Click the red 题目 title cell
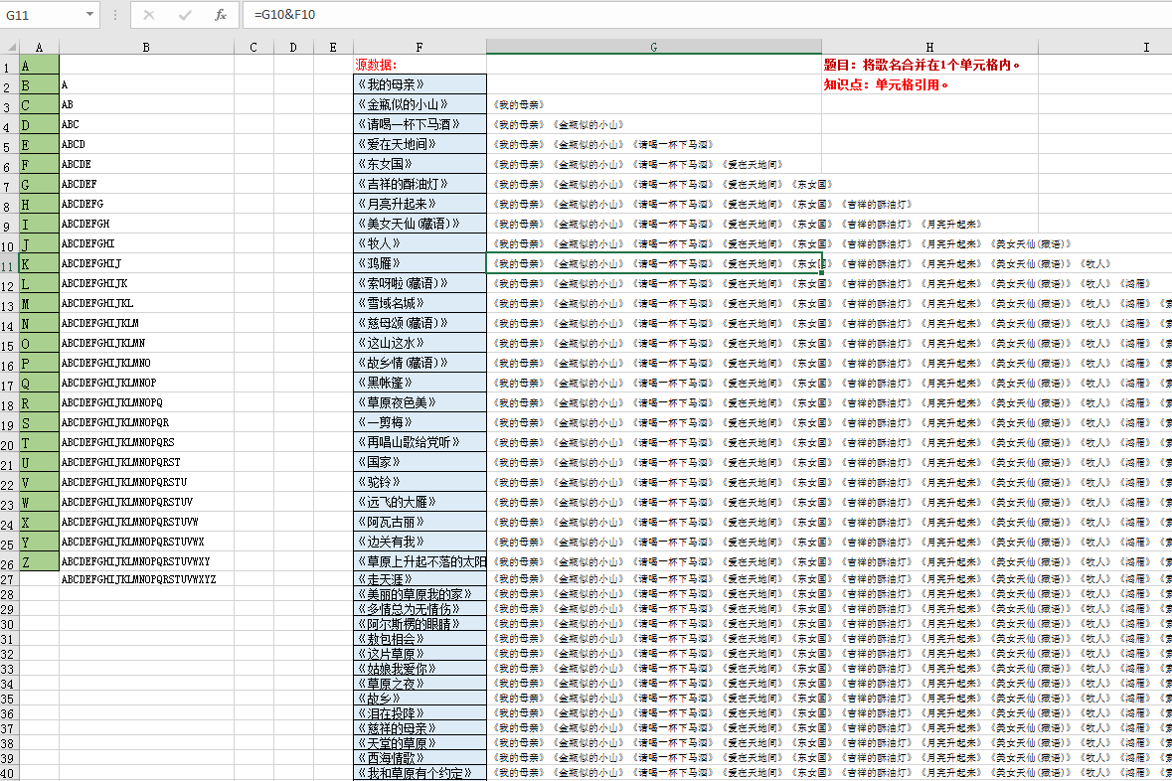This screenshot has height=781, width=1172. coord(922,65)
